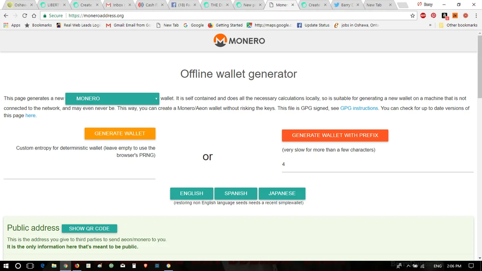This screenshot has height=271, width=482.
Task: Select SPANISH seed language
Action: pyautogui.click(x=236, y=193)
